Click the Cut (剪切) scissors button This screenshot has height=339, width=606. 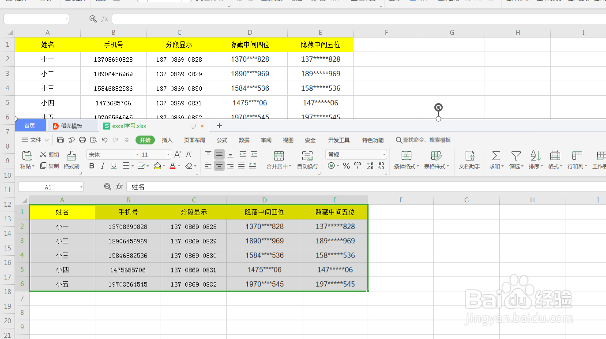[49, 155]
